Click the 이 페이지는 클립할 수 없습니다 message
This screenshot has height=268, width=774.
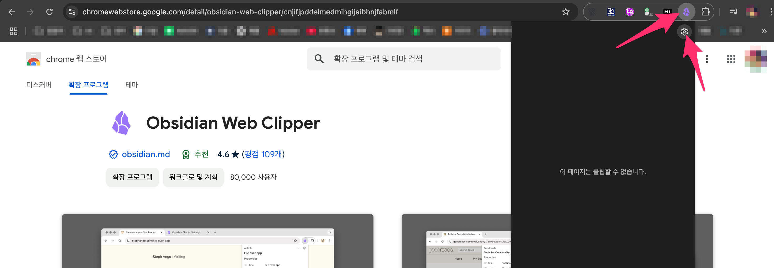(603, 172)
